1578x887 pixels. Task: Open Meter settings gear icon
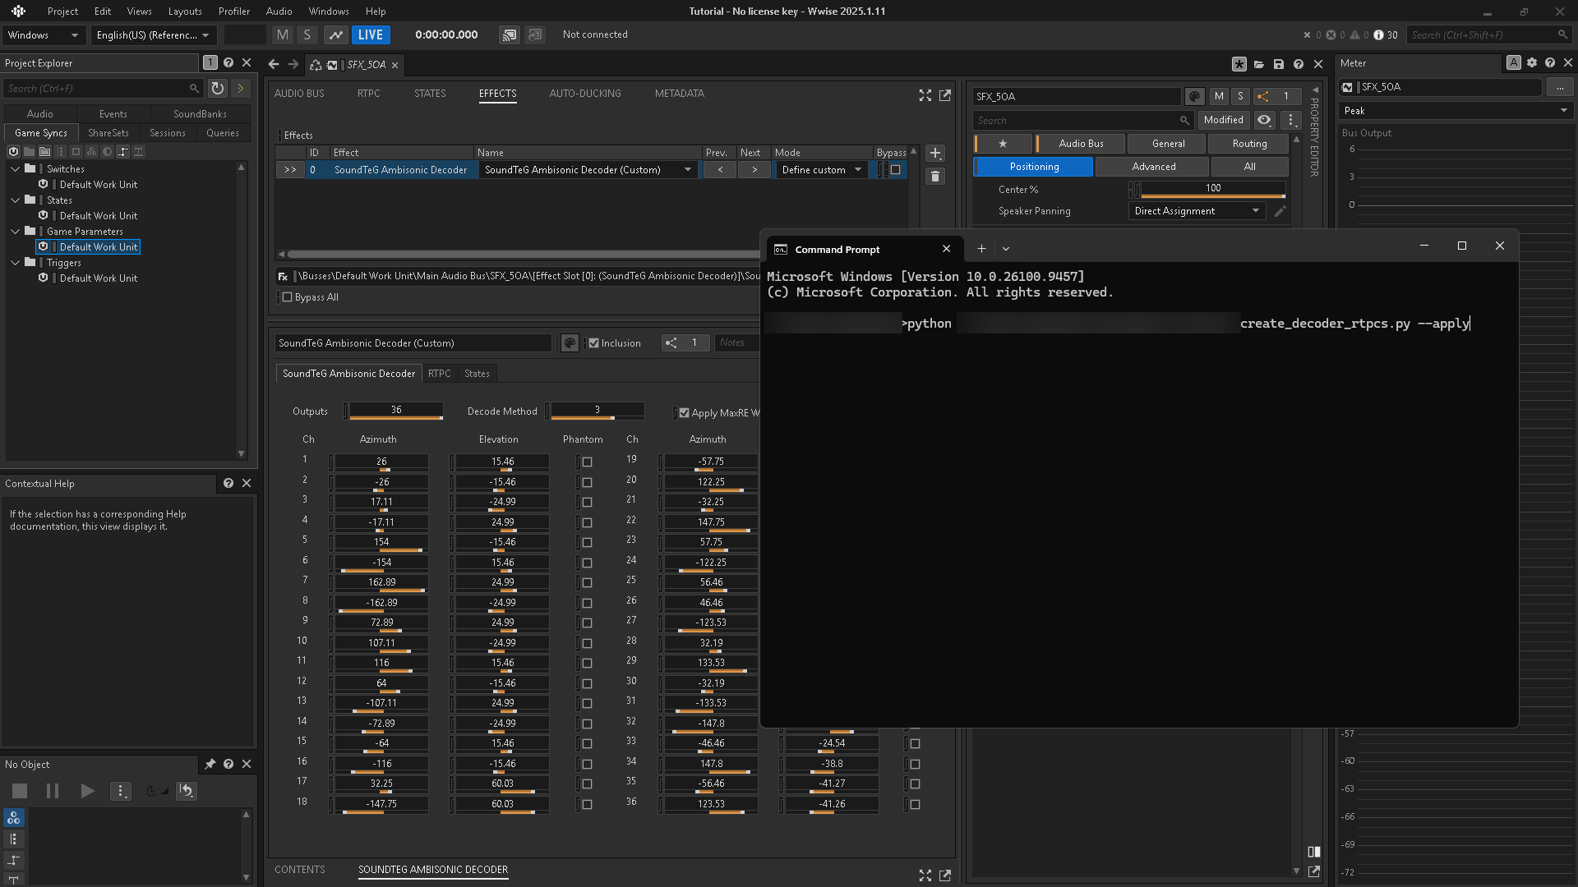click(1532, 63)
